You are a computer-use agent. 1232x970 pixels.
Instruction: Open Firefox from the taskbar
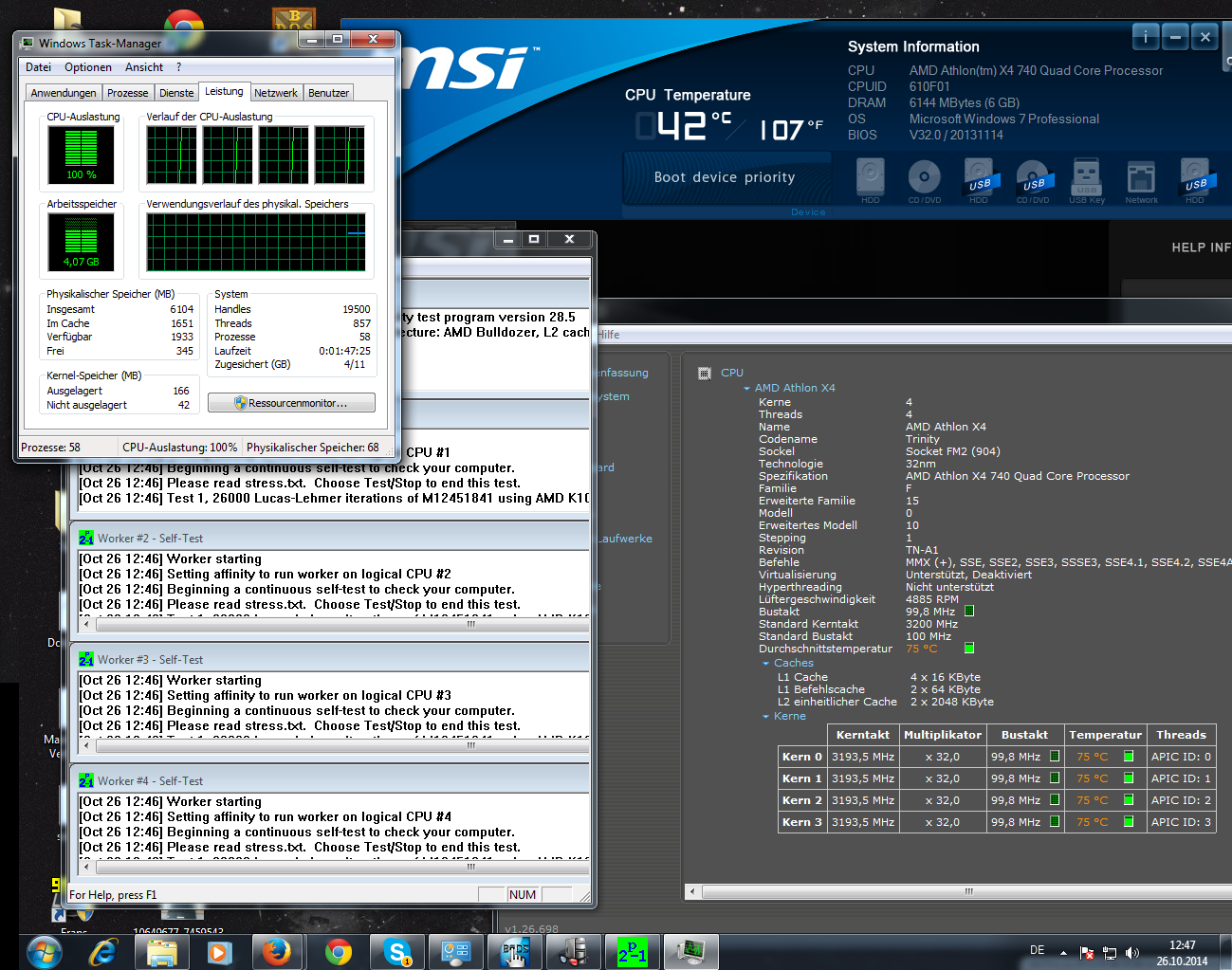coord(279,951)
